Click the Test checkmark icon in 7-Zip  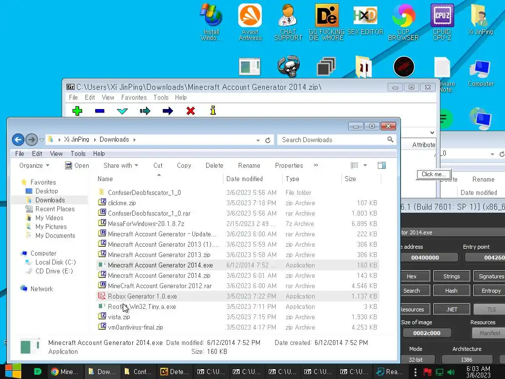click(122, 111)
